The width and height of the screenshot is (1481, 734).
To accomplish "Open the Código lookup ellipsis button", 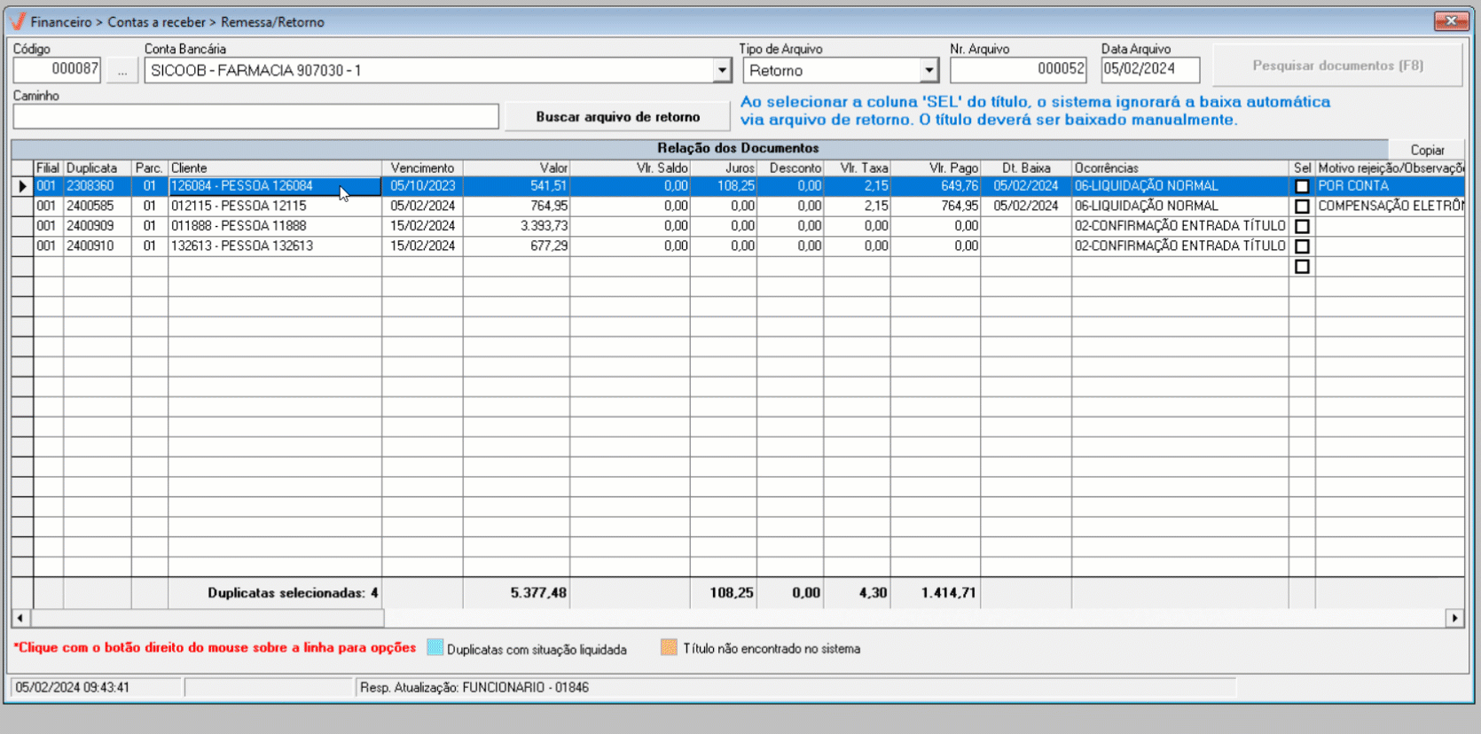I will 122,71.
